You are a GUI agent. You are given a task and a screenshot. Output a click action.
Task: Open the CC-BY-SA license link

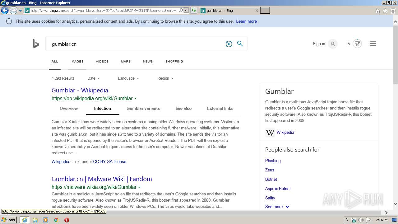tap(109, 161)
